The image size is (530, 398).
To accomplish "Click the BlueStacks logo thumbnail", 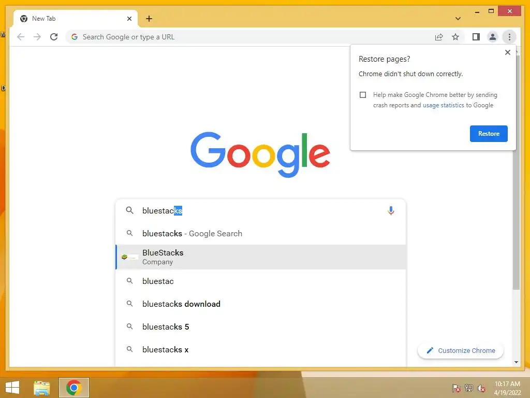I will [x=129, y=257].
